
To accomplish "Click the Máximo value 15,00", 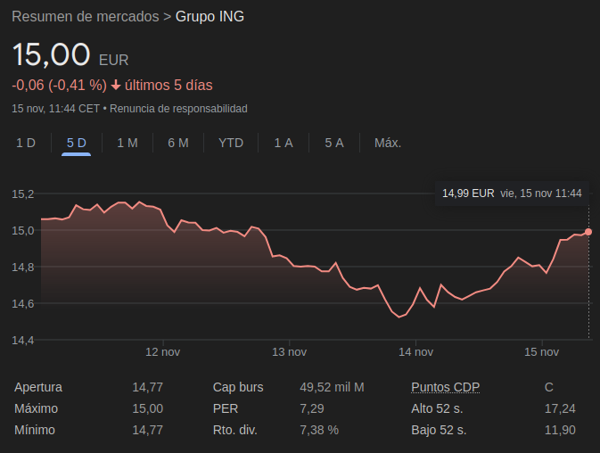I will click(148, 408).
